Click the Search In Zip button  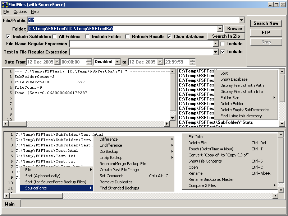pos(226,36)
